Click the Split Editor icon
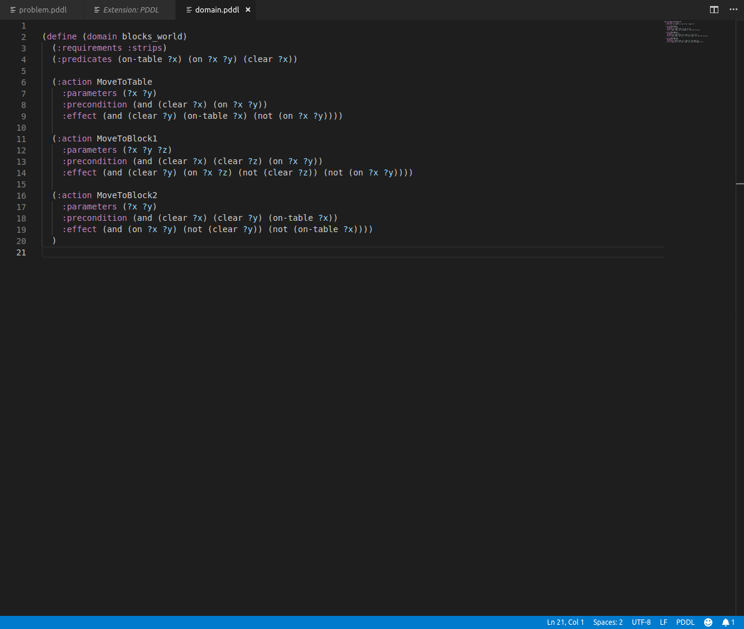Image resolution: width=744 pixels, height=629 pixels. pyautogui.click(x=714, y=10)
